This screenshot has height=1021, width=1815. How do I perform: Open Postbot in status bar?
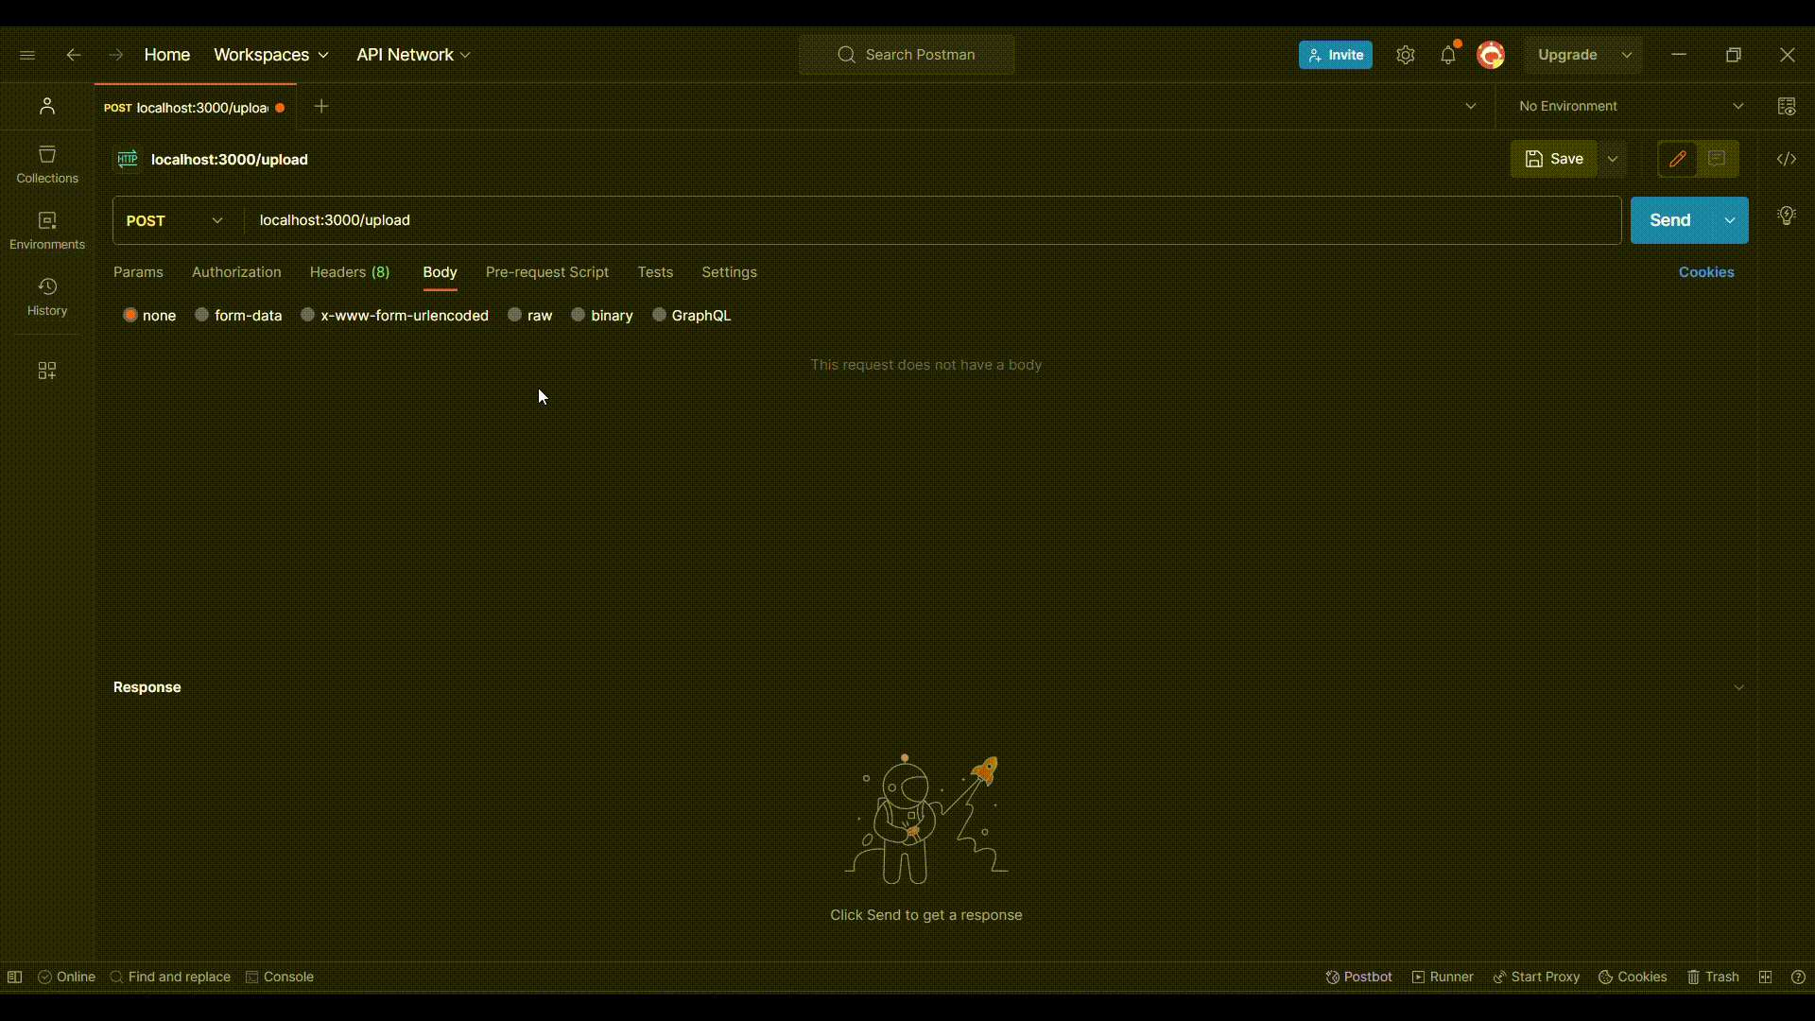point(1358,977)
